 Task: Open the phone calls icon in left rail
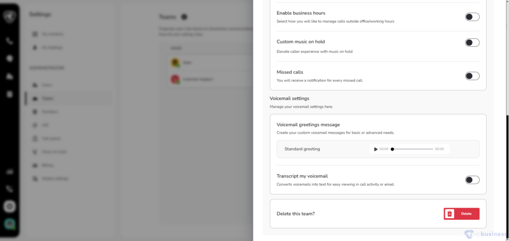9,41
